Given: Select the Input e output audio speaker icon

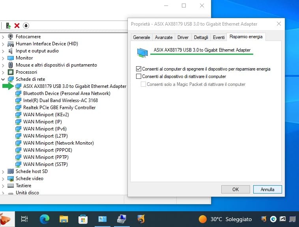Looking at the screenshot, I should pyautogui.click(x=11, y=51).
